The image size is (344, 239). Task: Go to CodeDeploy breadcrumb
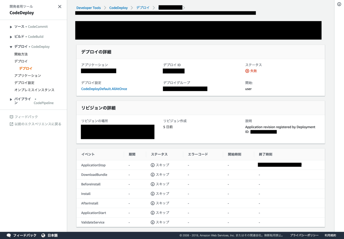(118, 8)
